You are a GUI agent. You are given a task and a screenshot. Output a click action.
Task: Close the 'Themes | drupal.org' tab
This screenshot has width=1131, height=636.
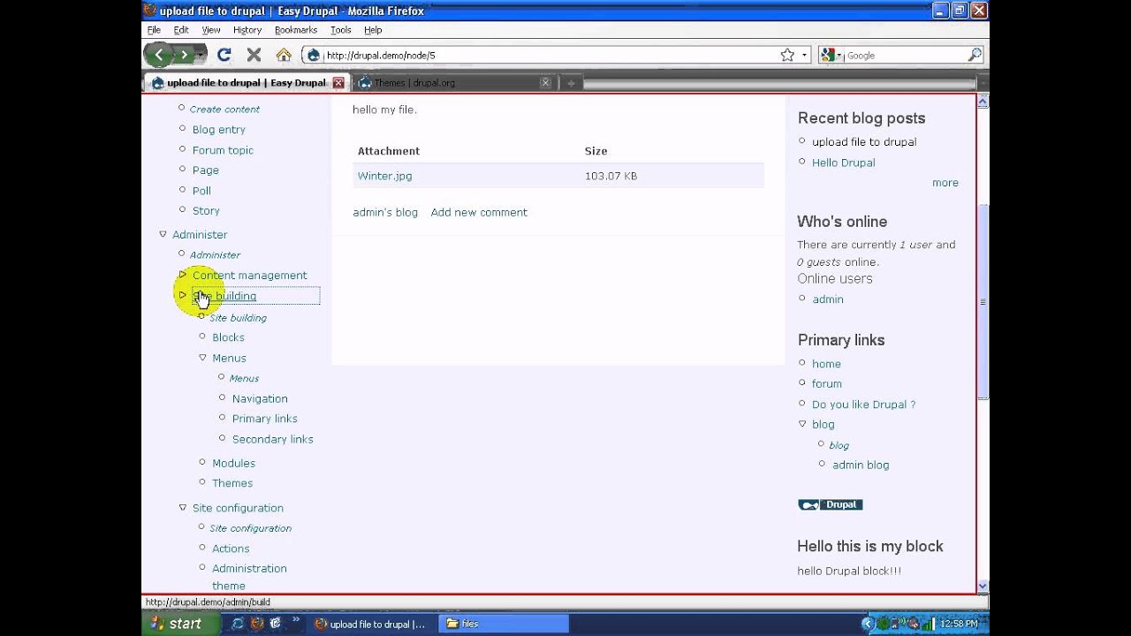point(545,82)
